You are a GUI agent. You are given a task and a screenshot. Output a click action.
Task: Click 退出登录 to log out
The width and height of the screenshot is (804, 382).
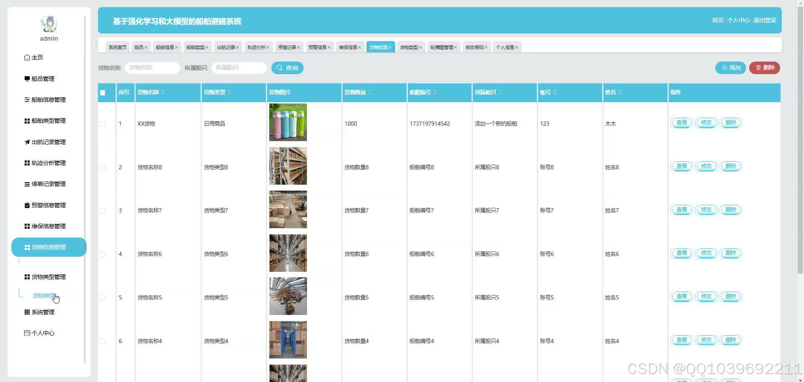tap(765, 20)
